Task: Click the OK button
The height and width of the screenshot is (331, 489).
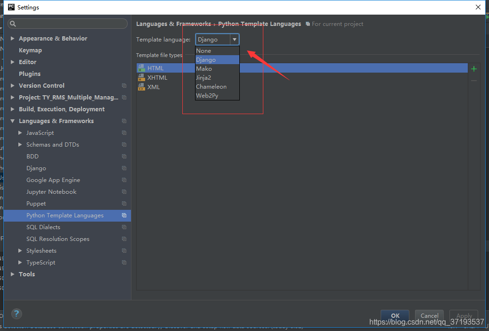Action: (x=395, y=316)
